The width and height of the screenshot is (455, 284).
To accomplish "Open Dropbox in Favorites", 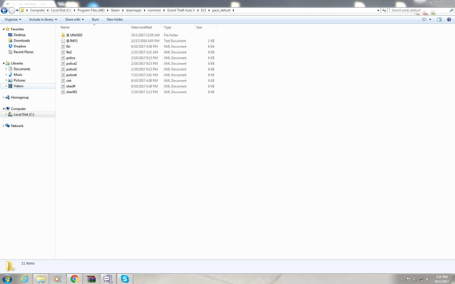I will pos(20,46).
